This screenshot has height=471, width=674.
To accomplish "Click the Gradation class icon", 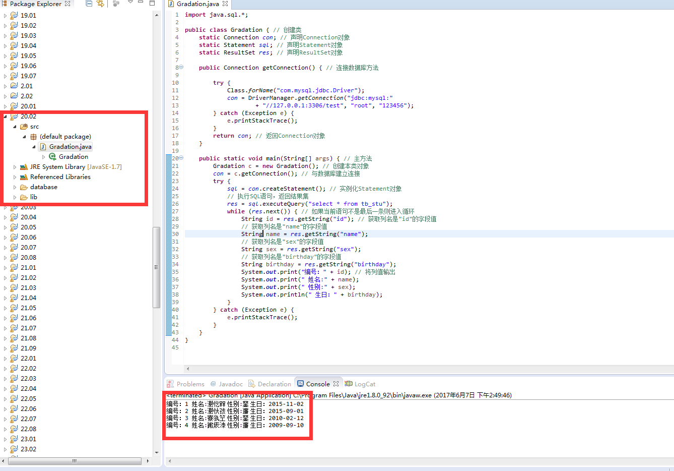I will point(52,157).
